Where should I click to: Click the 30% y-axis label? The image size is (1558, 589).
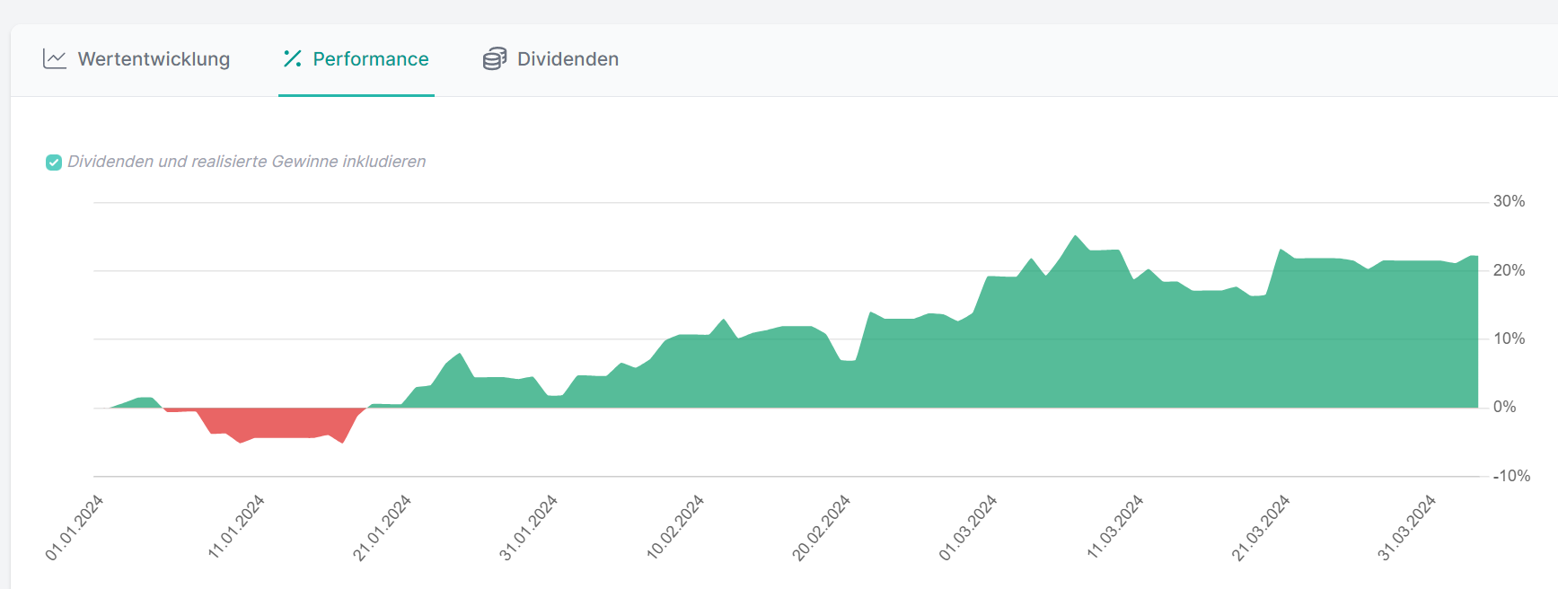(x=1509, y=201)
